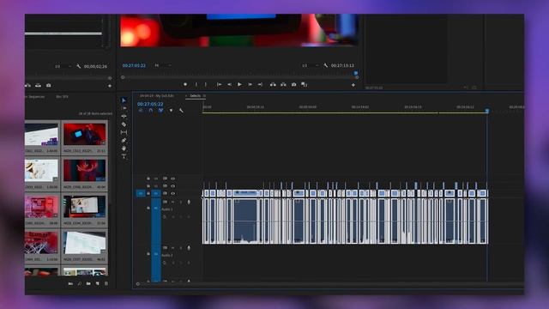Select the Hand tool
Screen dimensions: 549x309
click(124, 148)
